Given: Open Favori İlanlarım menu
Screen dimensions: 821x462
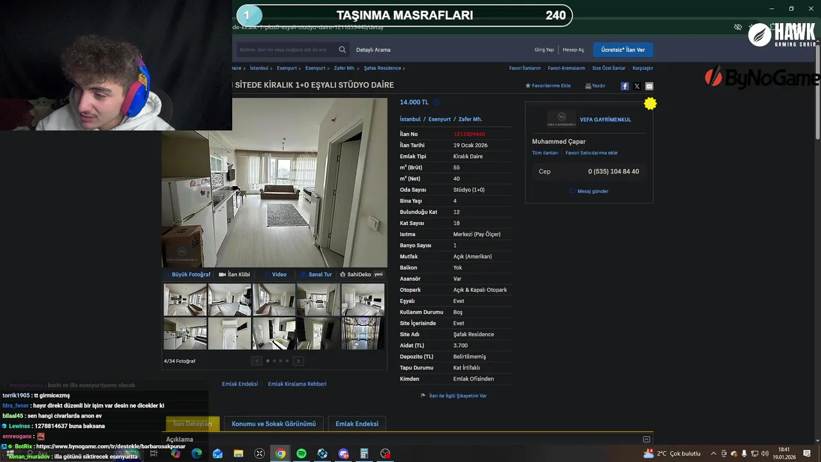Looking at the screenshot, I should [x=525, y=68].
